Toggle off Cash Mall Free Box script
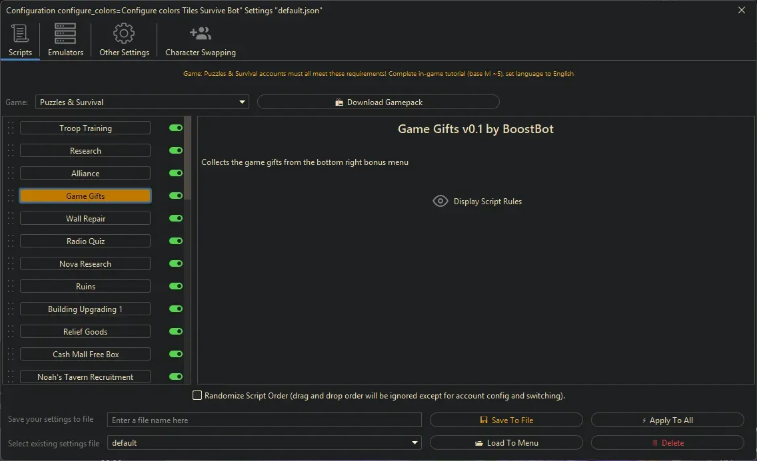This screenshot has height=461, width=757. [176, 355]
